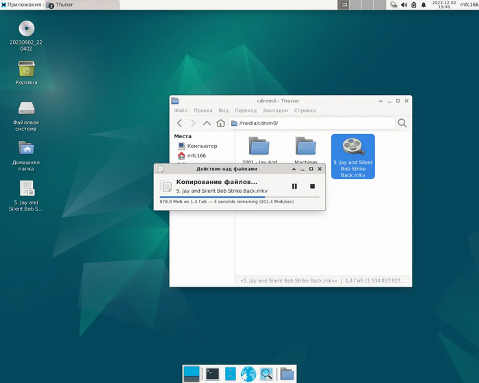Click the Thunar back navigation arrow
The image size is (479, 383).
coord(179,123)
